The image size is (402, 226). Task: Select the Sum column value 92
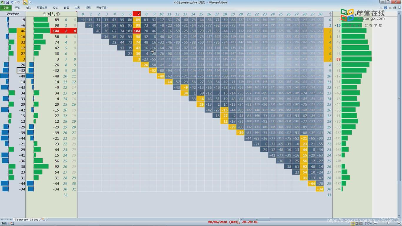pyautogui.click(x=56, y=167)
